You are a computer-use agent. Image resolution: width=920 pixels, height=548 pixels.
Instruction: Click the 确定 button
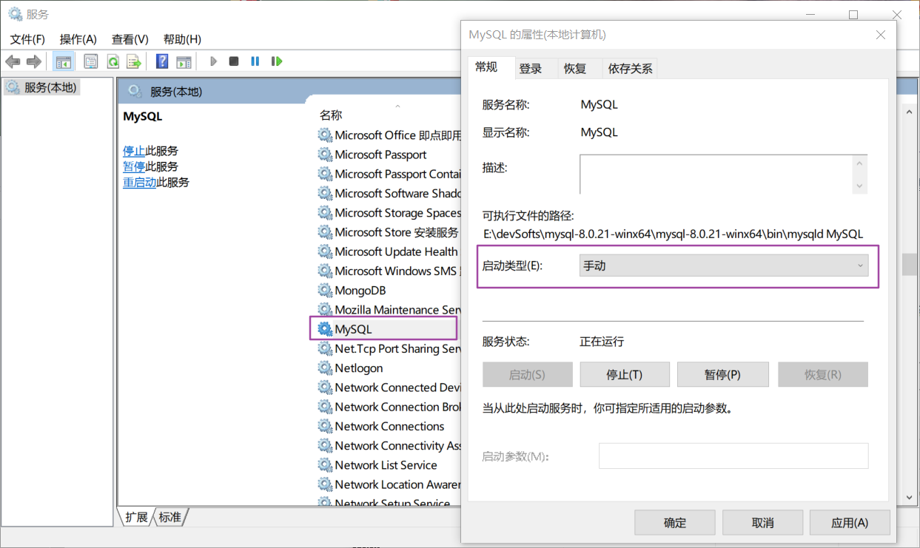pyautogui.click(x=675, y=522)
